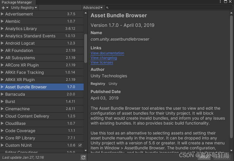Click the package list scrollbar thumb
The image size is (234, 161).
(85, 48)
